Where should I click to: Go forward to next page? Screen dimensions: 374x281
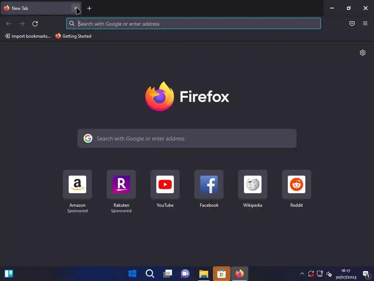22,24
